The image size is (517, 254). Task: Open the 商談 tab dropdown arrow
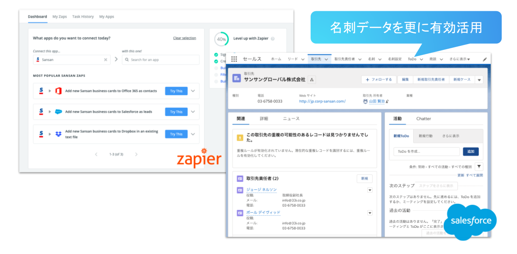pos(441,59)
